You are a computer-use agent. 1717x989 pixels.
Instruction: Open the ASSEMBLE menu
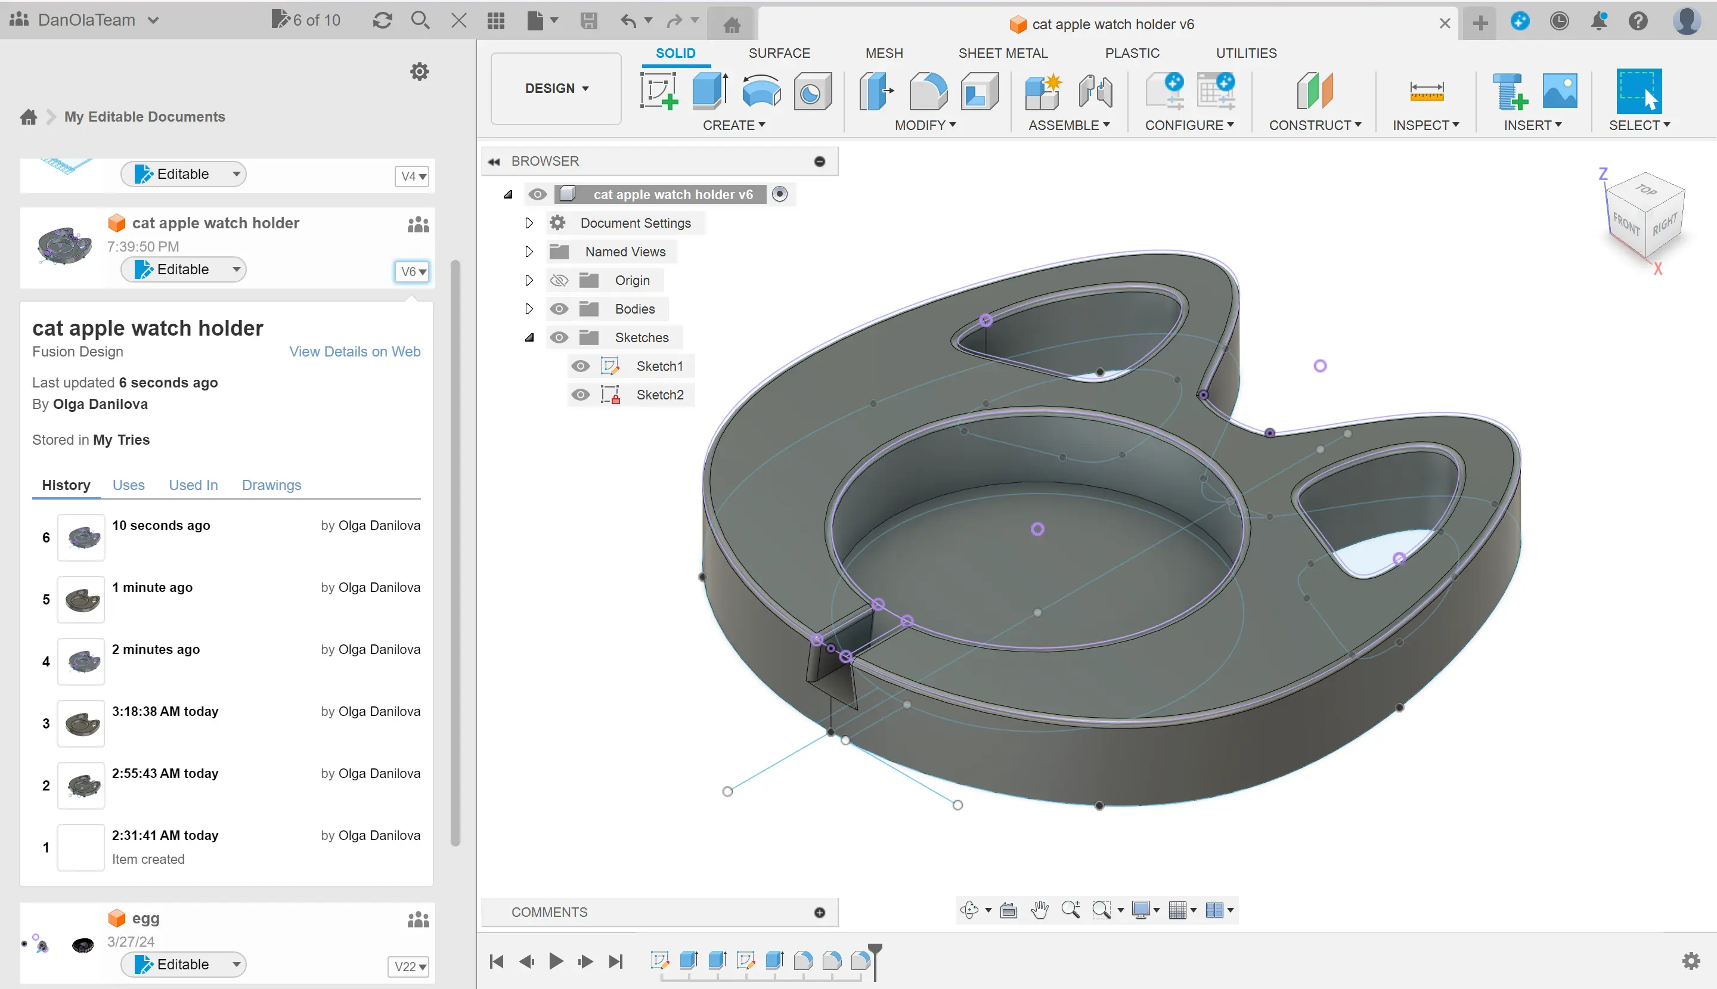1068,125
